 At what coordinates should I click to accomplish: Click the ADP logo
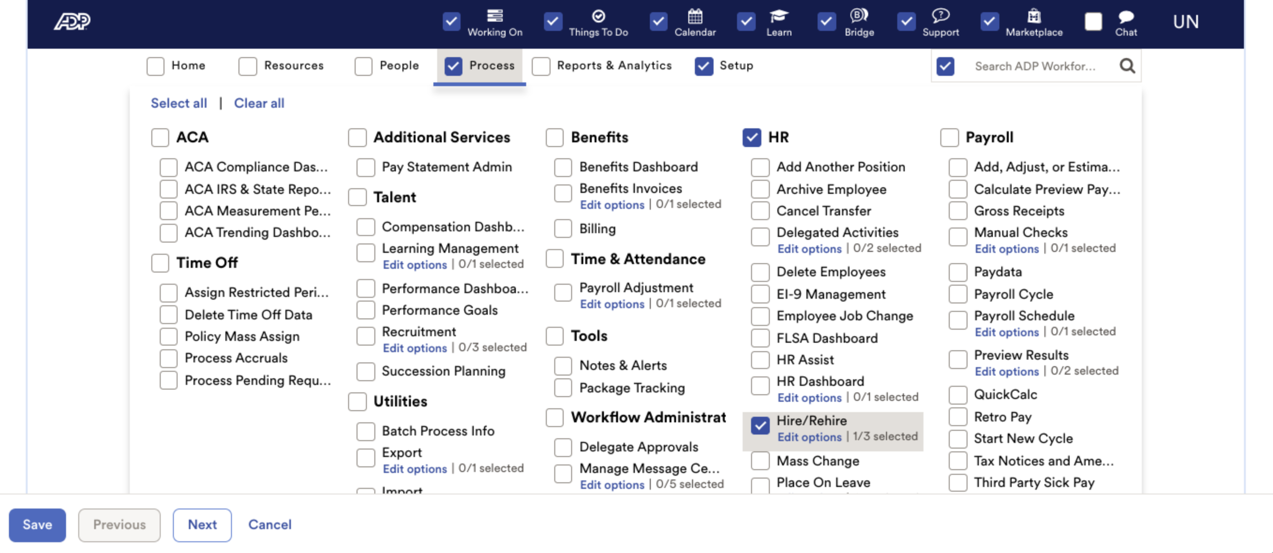pyautogui.click(x=72, y=22)
